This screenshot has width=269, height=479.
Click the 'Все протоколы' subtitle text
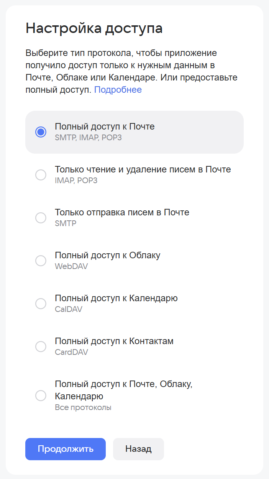tap(83, 407)
